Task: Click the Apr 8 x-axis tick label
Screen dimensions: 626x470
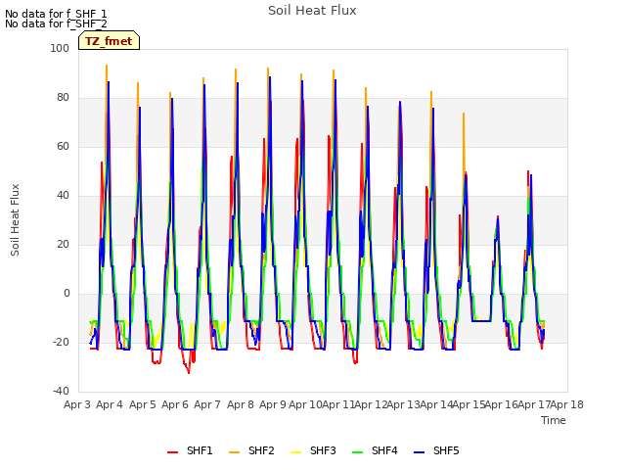Action: point(241,404)
